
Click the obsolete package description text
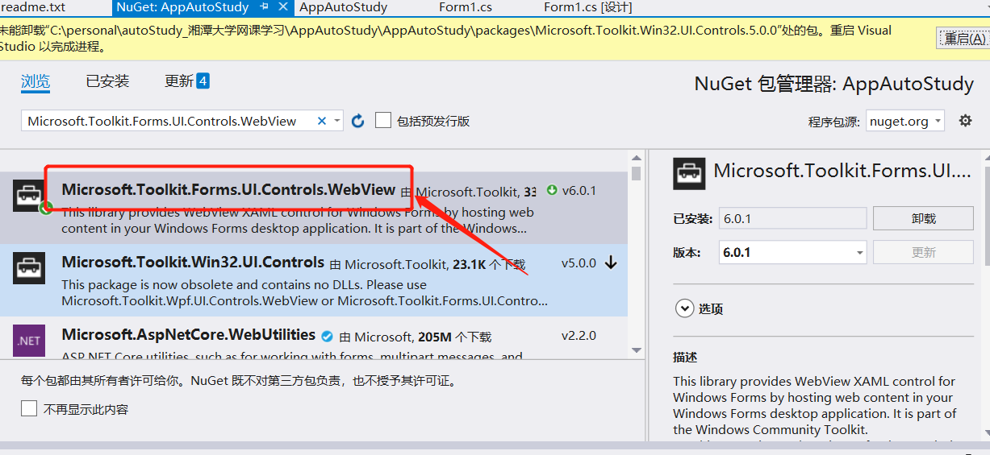[305, 293]
